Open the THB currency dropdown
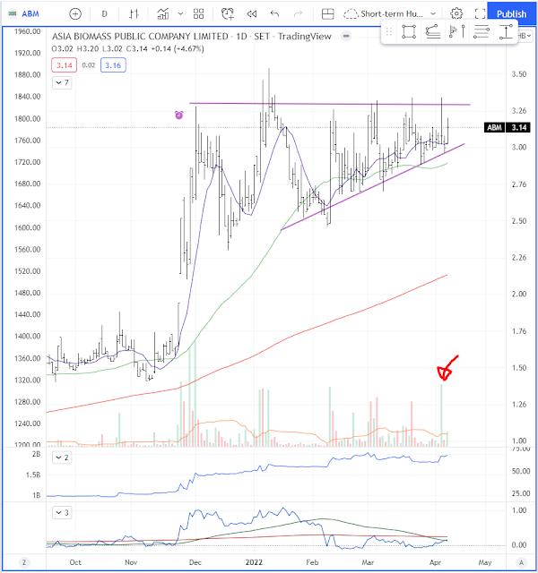 [x=525, y=36]
